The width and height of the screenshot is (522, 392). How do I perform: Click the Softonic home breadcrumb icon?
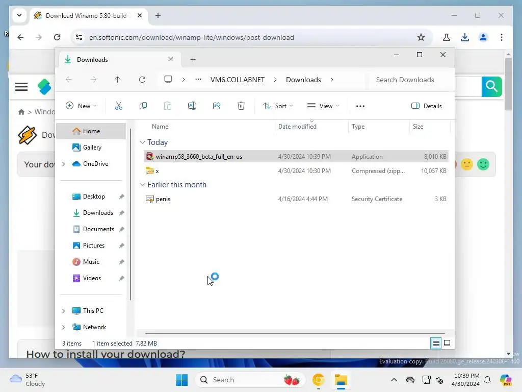[21, 112]
